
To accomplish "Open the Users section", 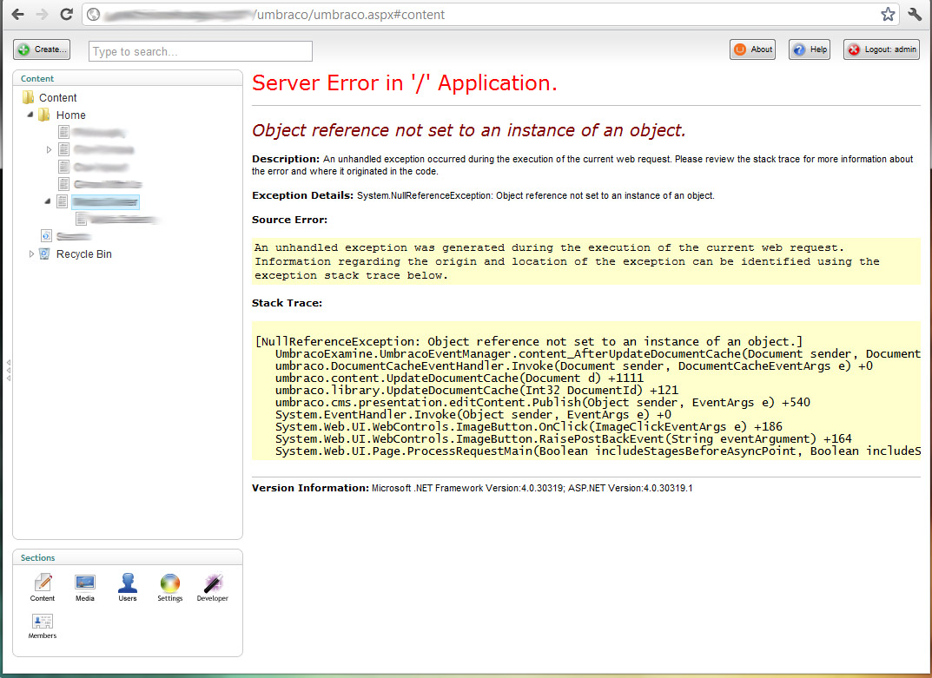I will tap(127, 588).
